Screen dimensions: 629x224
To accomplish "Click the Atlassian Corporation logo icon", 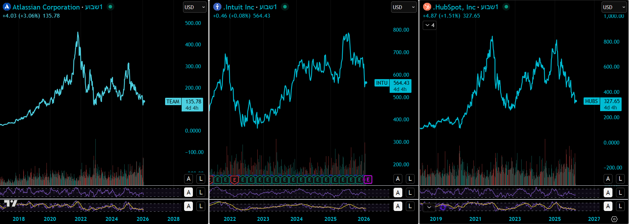I will coord(7,7).
